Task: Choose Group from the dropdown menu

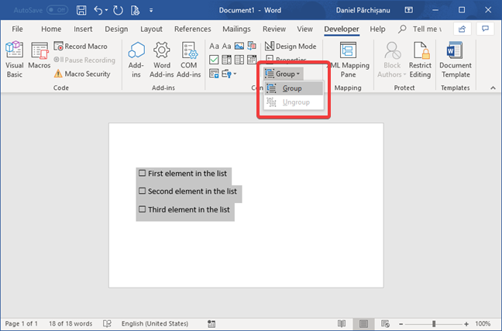Action: [294, 88]
